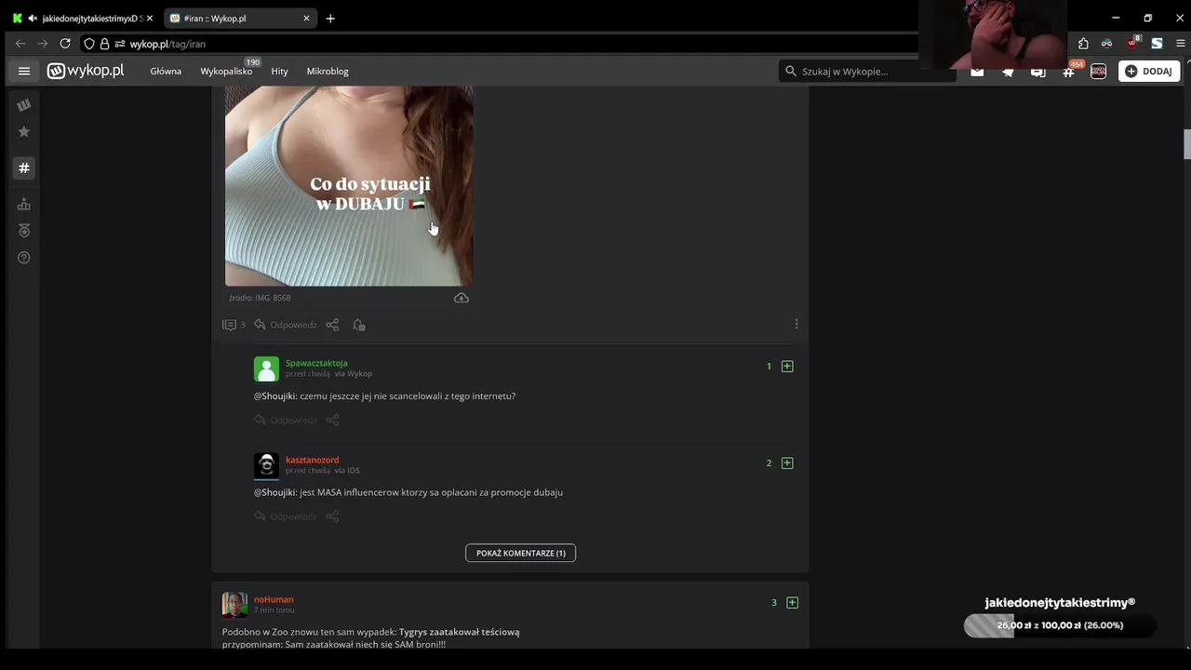
Task: Click the DODAJ button
Action: tap(1149, 72)
